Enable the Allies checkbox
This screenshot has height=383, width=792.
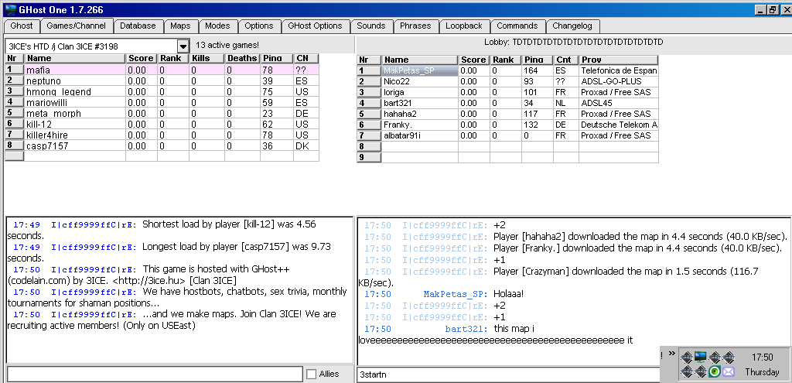[x=311, y=374]
